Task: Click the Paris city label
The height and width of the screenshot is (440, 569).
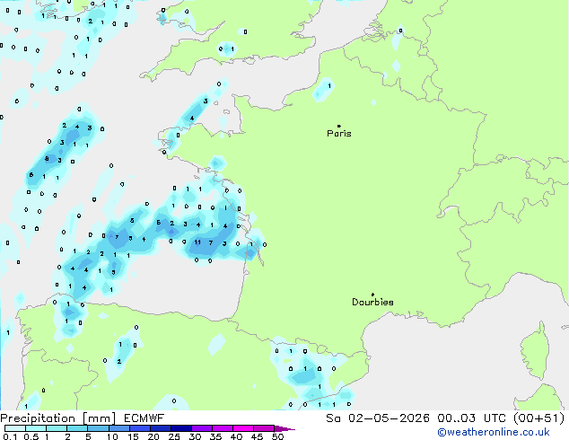Action: (x=339, y=134)
